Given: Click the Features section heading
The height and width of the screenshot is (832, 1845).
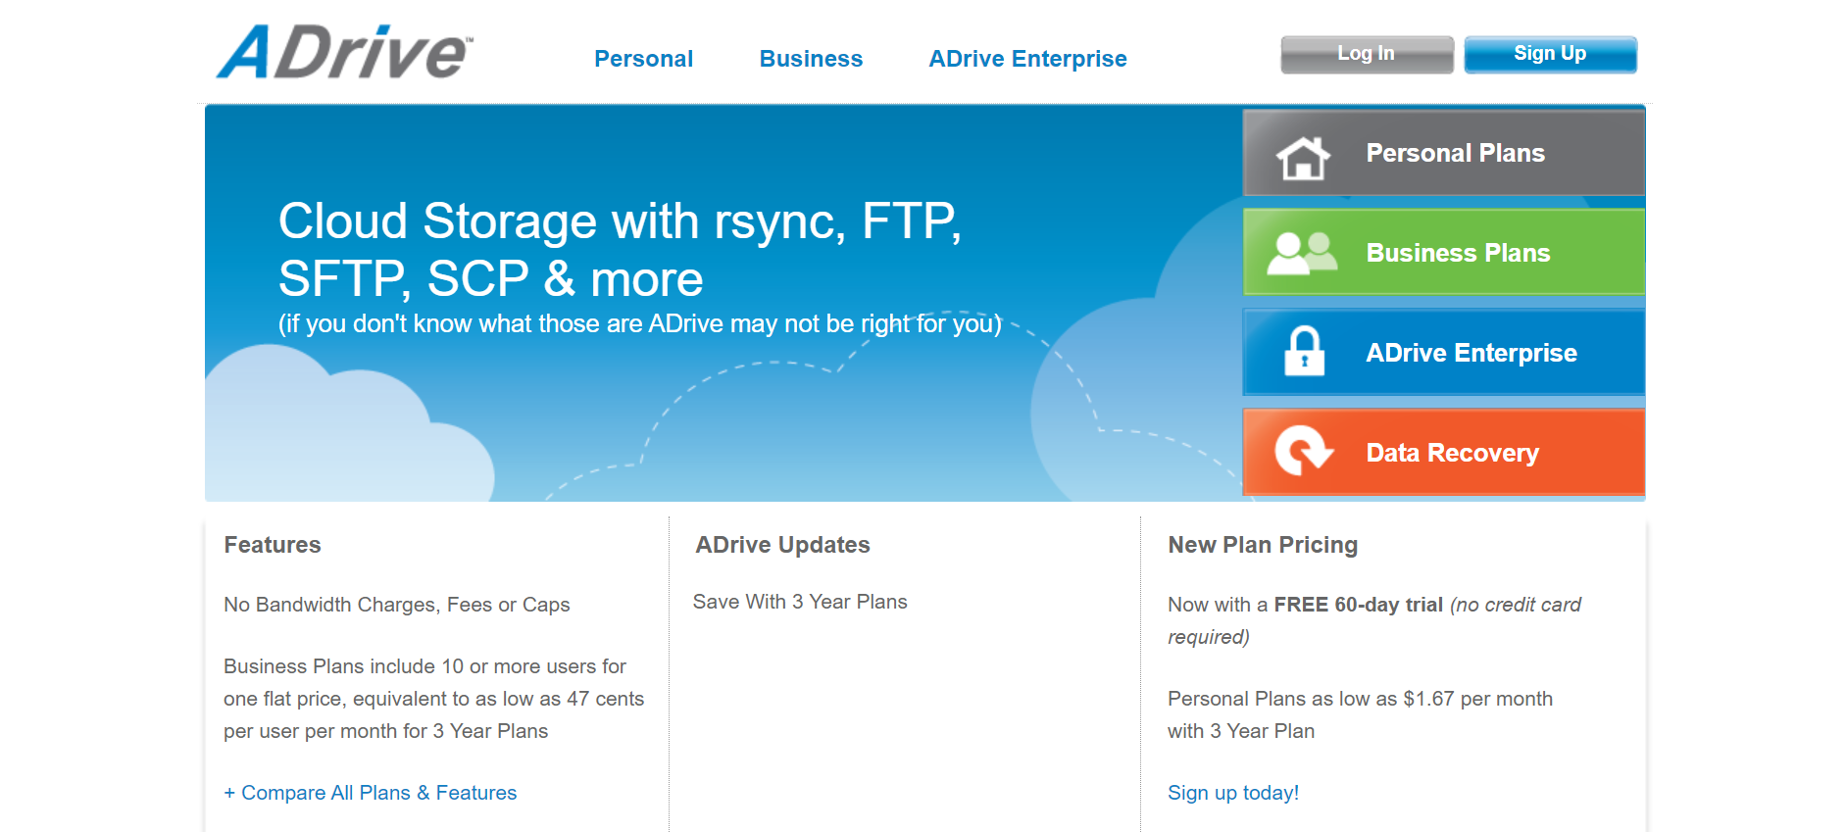Looking at the screenshot, I should 273,545.
